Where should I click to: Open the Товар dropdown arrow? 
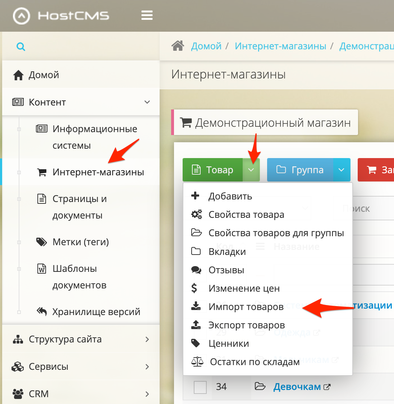(x=251, y=169)
